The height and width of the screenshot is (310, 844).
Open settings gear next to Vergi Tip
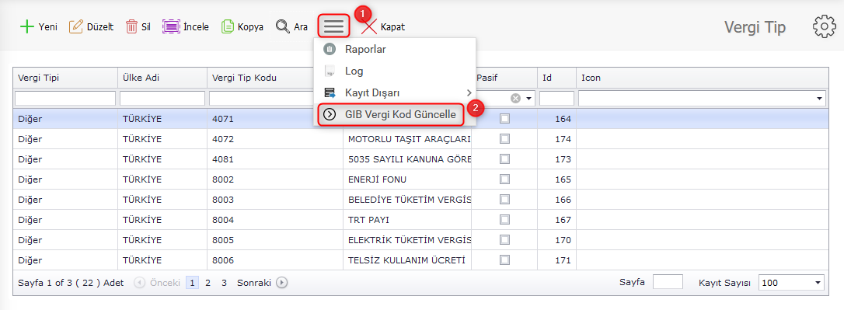(824, 26)
